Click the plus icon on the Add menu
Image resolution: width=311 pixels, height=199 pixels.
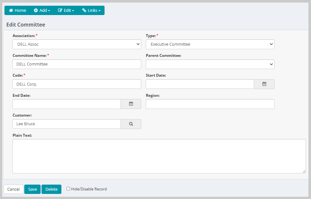coord(35,10)
